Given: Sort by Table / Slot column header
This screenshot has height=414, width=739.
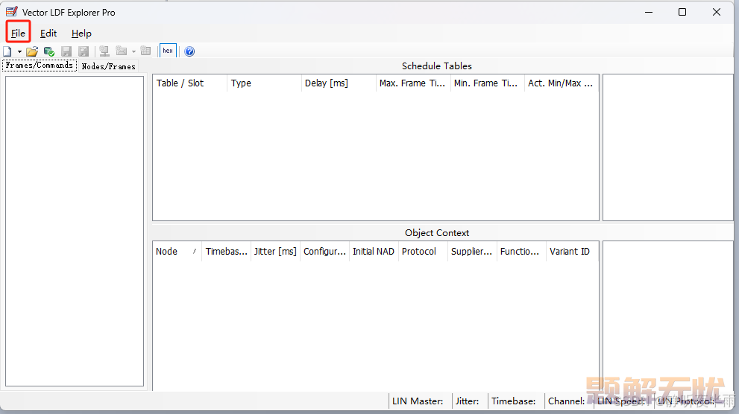Looking at the screenshot, I should click(x=189, y=83).
